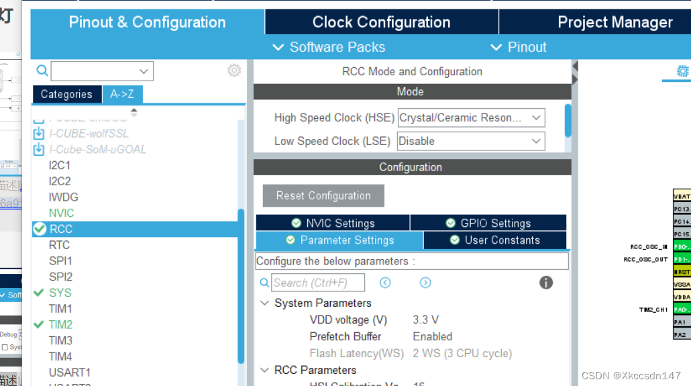Click the User Constants check icon
The height and width of the screenshot is (386, 691).
[455, 240]
